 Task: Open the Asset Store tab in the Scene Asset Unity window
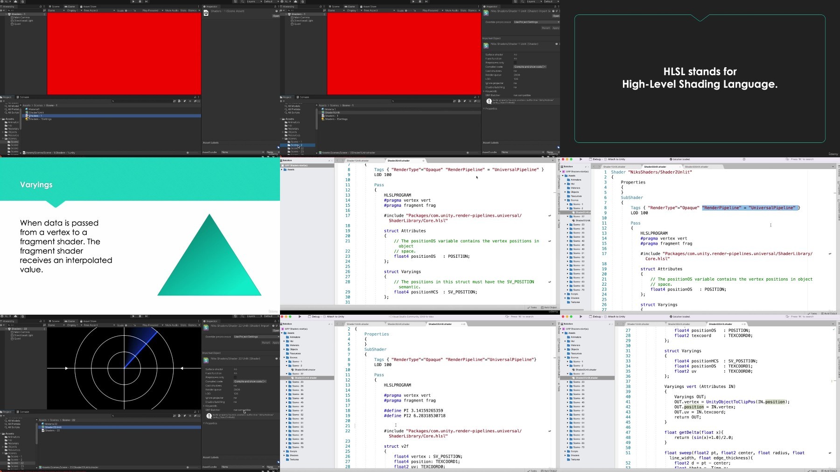[x=88, y=7]
